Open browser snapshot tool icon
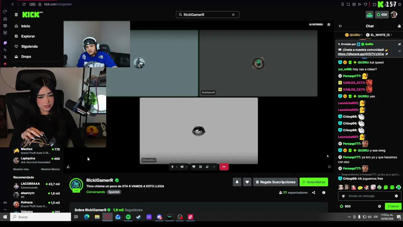The width and height of the screenshot is (403, 227). 348,4
